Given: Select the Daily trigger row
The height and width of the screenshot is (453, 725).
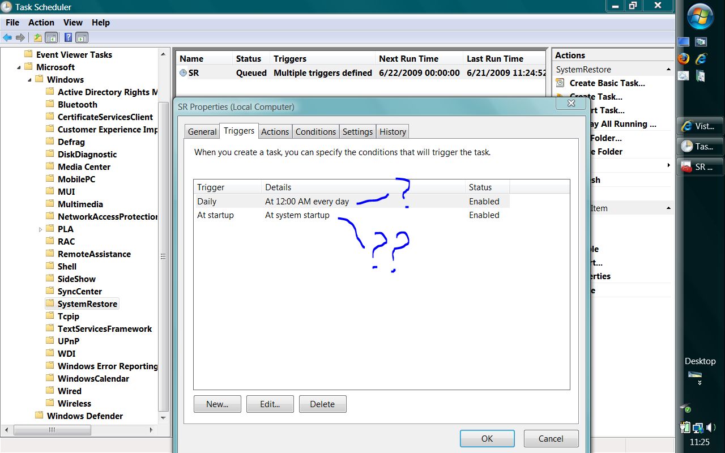Looking at the screenshot, I should pyautogui.click(x=351, y=201).
